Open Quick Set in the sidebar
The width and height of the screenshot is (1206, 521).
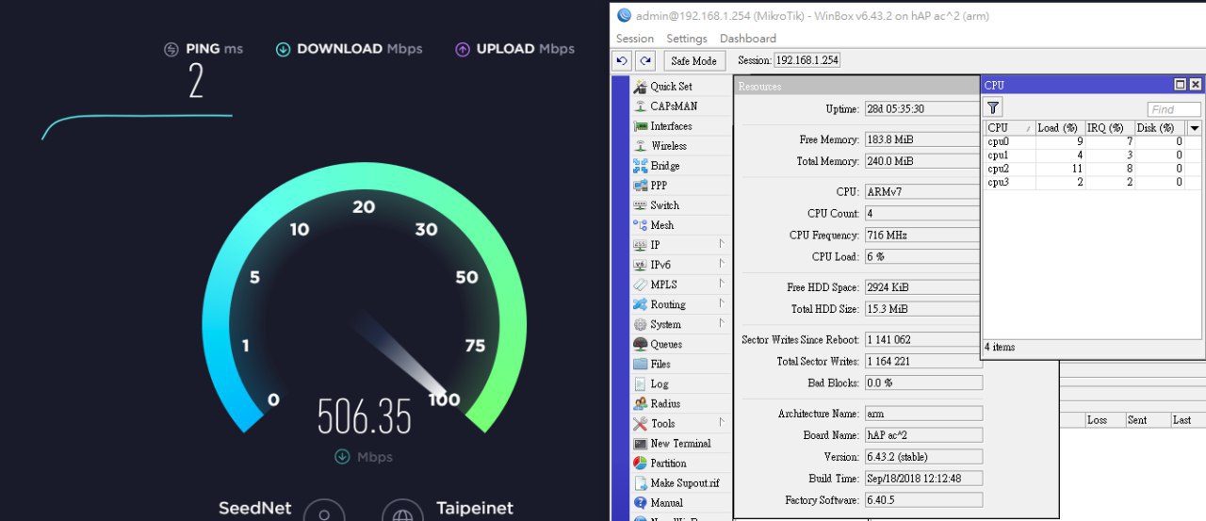(670, 87)
